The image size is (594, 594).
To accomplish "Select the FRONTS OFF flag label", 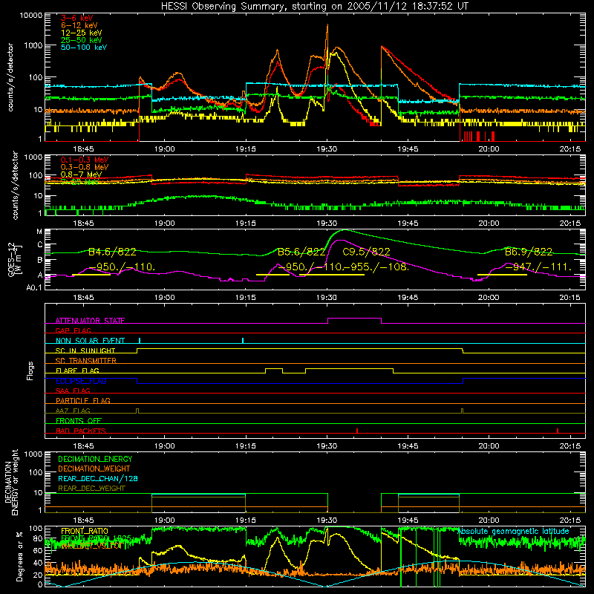I will [x=79, y=420].
